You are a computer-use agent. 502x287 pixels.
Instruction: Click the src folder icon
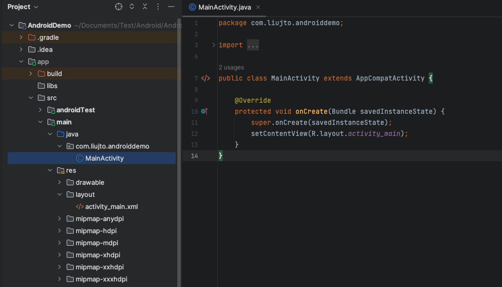tap(41, 98)
